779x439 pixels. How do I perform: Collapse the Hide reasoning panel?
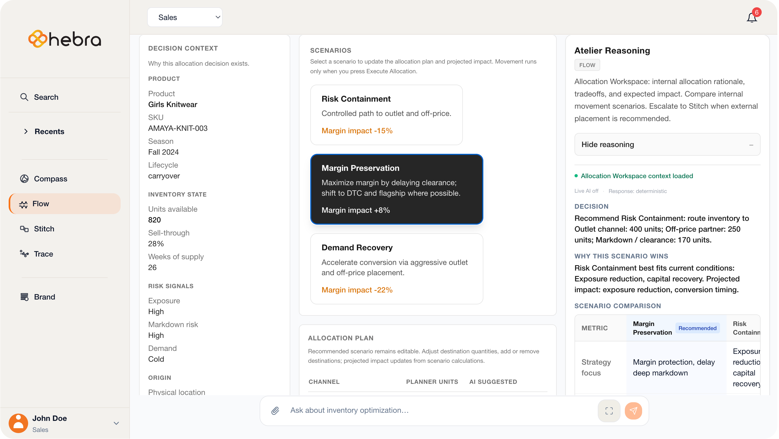coord(667,144)
